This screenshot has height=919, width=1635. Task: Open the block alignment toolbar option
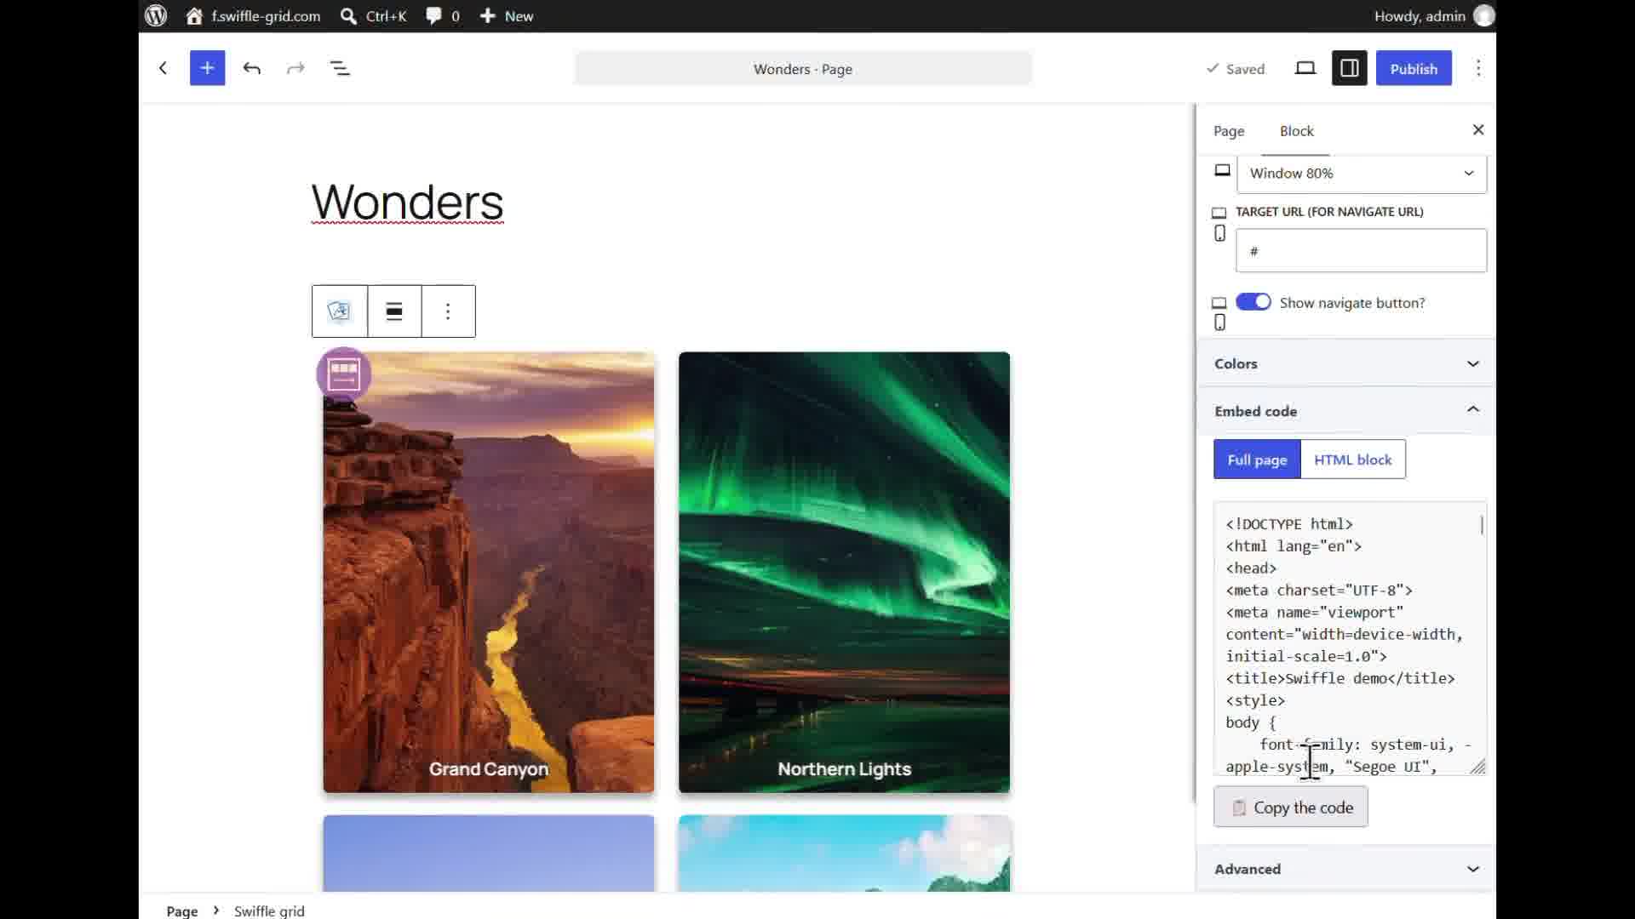pos(394,311)
